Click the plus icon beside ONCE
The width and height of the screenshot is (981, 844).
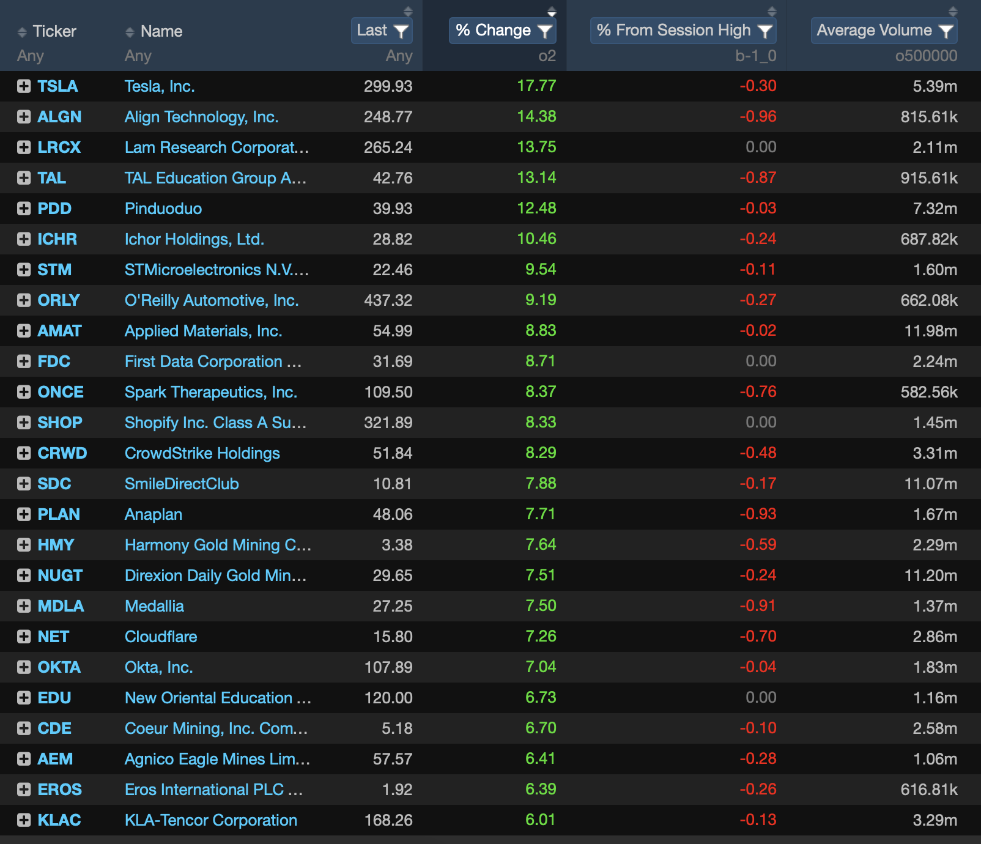coord(24,392)
